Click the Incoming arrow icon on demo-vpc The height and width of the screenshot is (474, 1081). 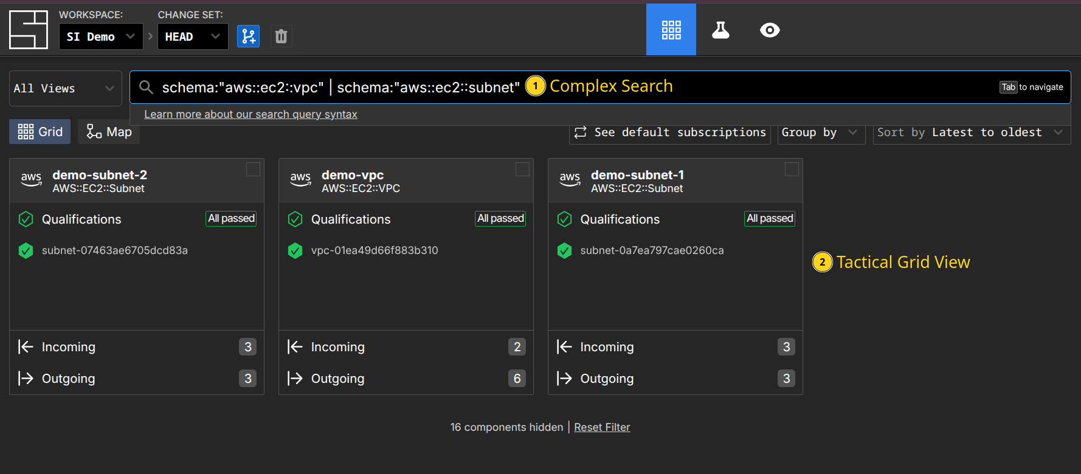tap(295, 347)
